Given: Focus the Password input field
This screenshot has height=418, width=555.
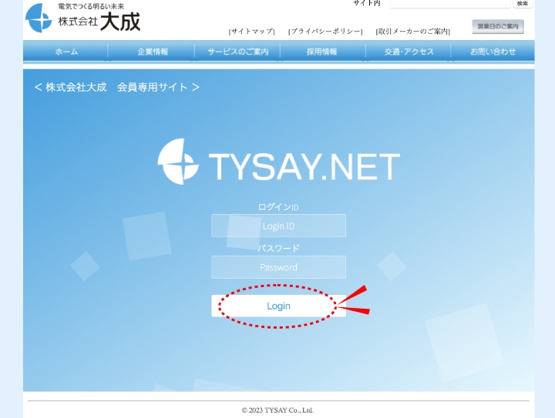Looking at the screenshot, I should [278, 267].
